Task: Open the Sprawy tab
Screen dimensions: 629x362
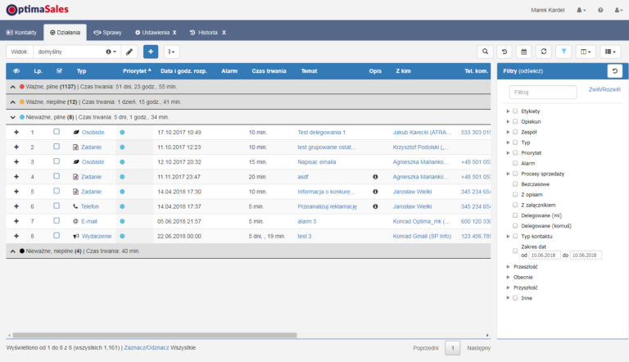Action: [107, 33]
